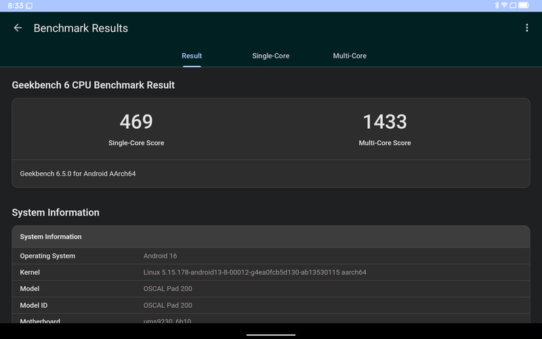Tap the System Information table header row
This screenshot has width=542, height=339.
coord(270,237)
